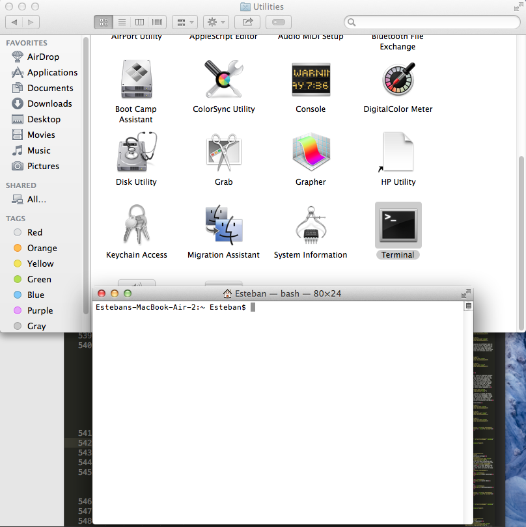Open Music in the sidebar
526x527 pixels.
[x=31, y=150]
